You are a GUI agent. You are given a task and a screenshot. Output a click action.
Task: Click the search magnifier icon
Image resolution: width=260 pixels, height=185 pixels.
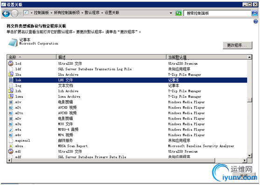pos(254,13)
